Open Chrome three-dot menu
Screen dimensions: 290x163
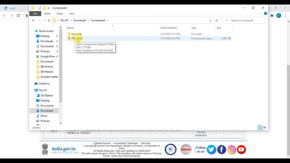(x=285, y=16)
